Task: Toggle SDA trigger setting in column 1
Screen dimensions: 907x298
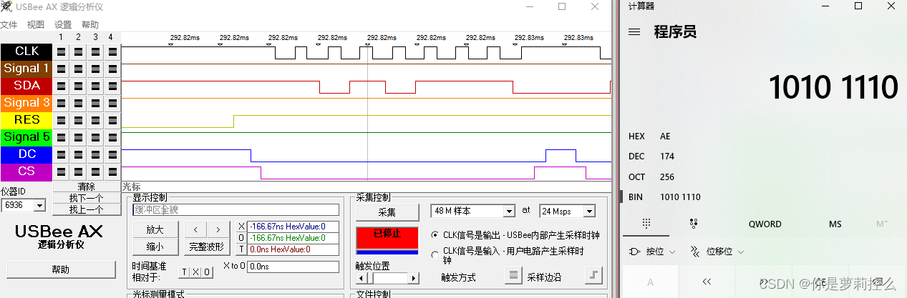Action: tap(61, 86)
